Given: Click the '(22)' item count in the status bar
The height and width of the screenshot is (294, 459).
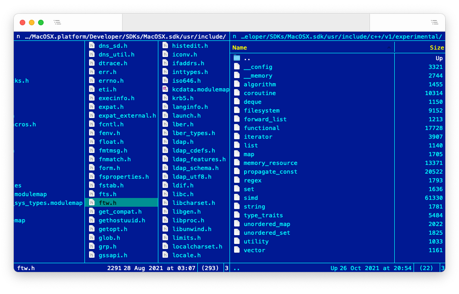Looking at the screenshot, I should [426, 268].
